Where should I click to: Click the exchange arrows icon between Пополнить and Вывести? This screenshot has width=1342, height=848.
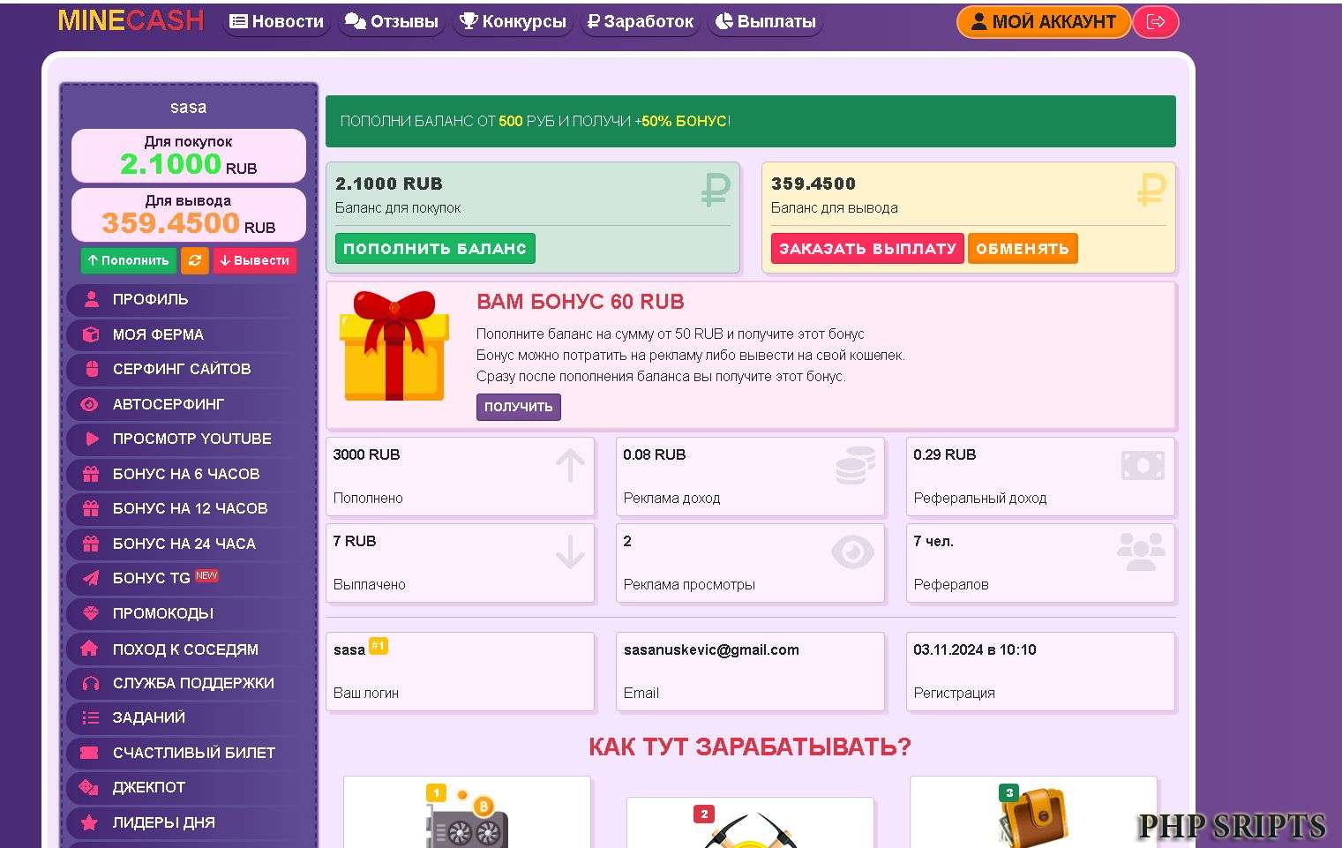(194, 260)
